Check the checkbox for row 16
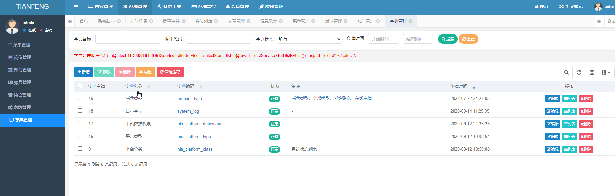Viewport: 615px width, 196px height. [80, 136]
